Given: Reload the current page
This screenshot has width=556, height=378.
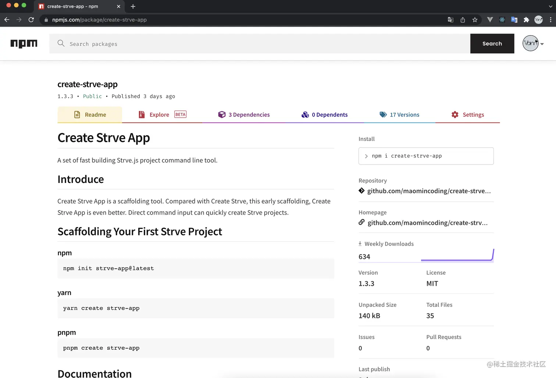Looking at the screenshot, I should (31, 20).
